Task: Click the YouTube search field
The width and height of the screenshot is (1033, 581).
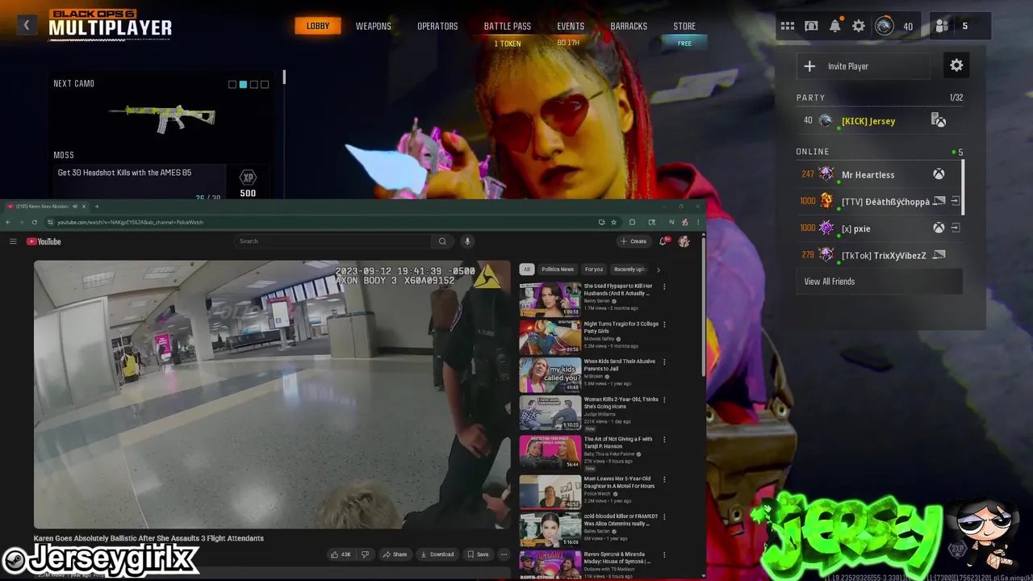Action: pos(332,241)
